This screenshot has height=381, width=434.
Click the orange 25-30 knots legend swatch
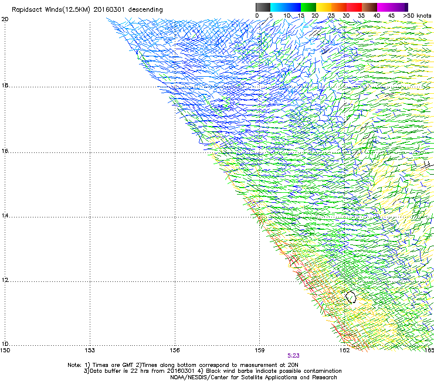click(339, 7)
